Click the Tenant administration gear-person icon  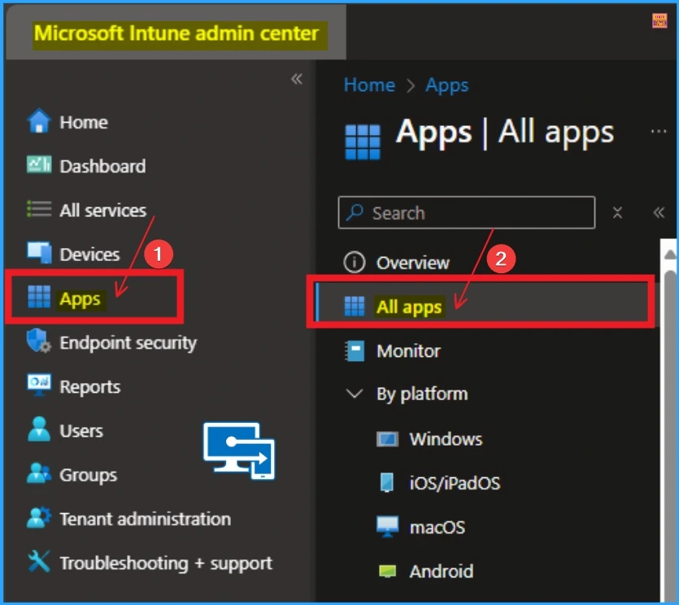(39, 517)
